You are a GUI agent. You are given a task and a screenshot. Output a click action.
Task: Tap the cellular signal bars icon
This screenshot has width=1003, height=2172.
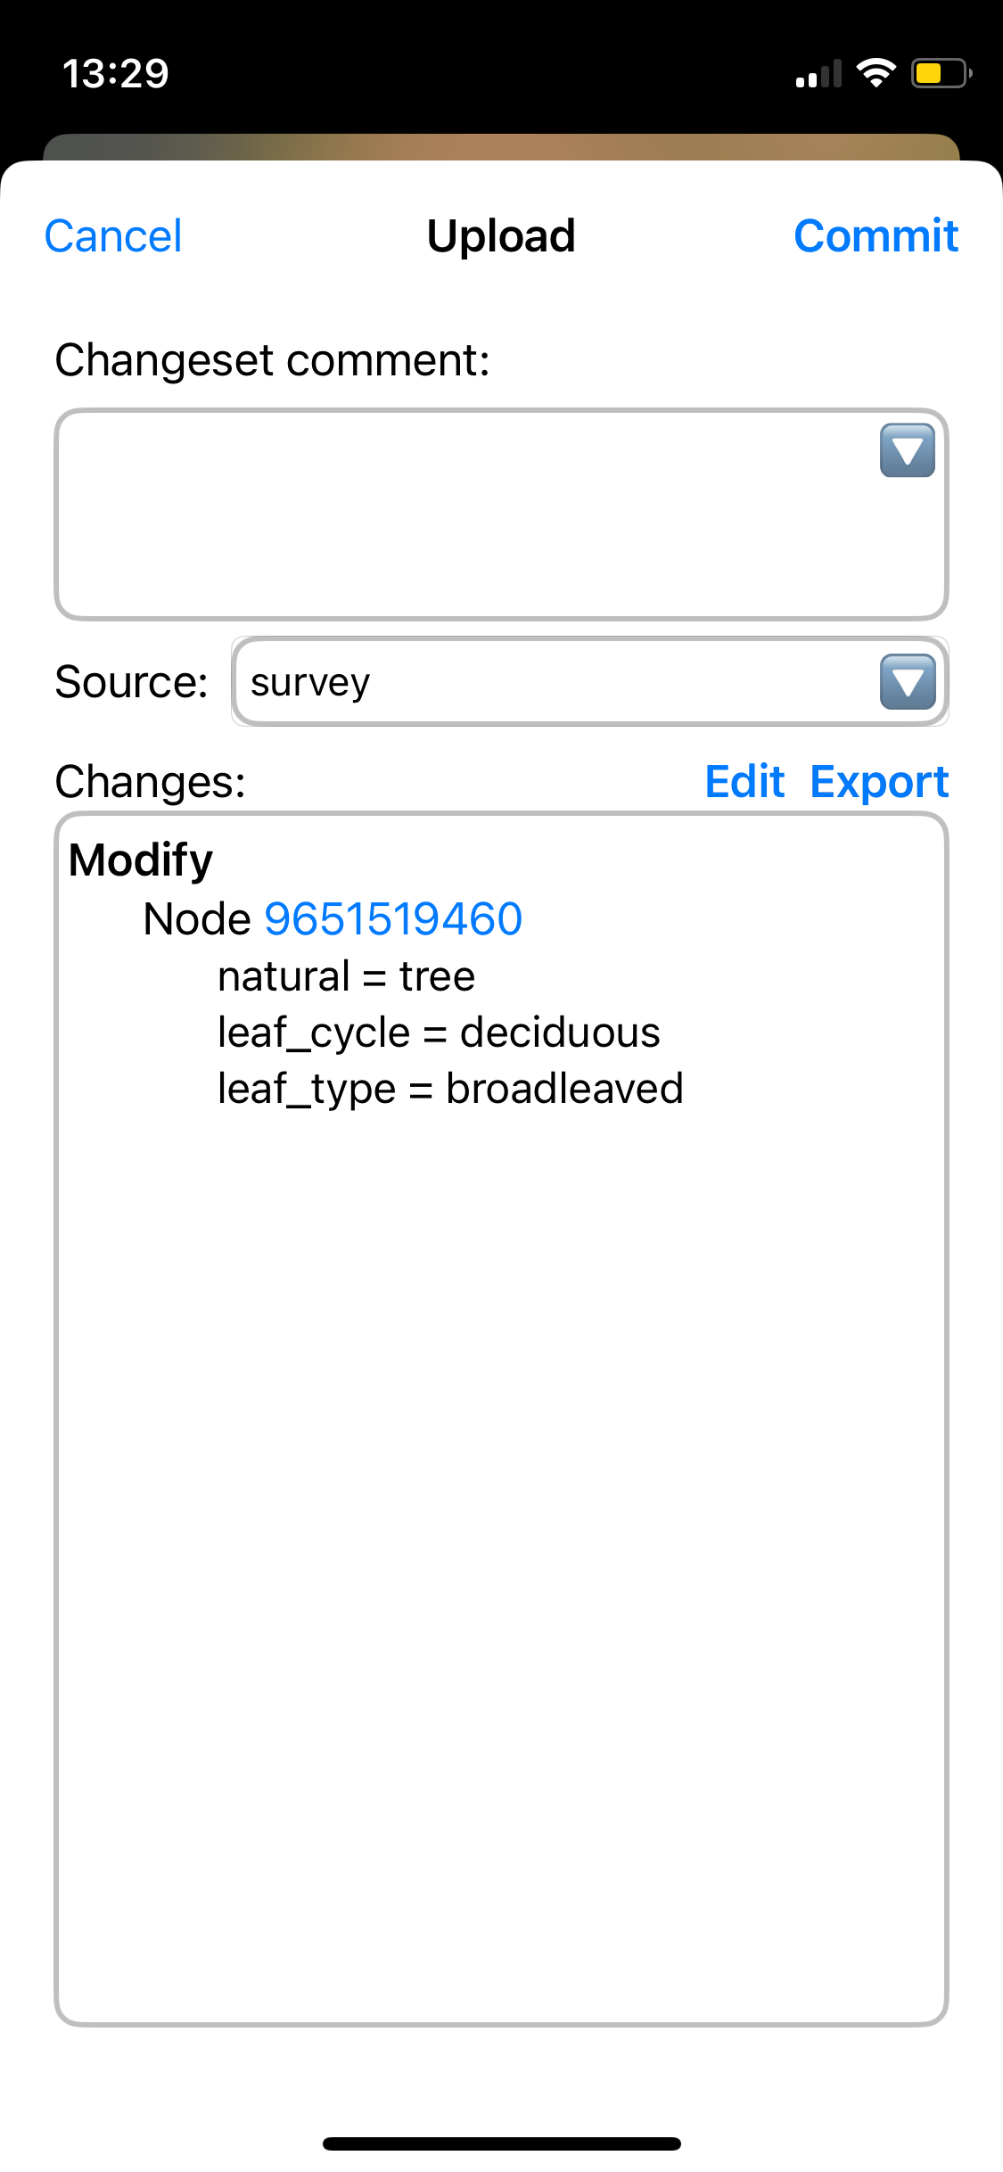tap(818, 73)
